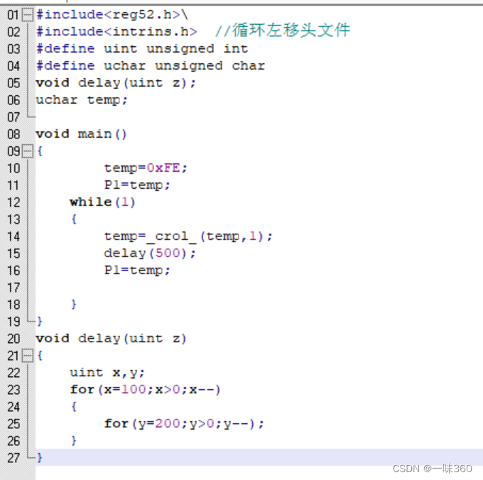Click the 'void main()' line
483x480 pixels.
click(x=81, y=134)
